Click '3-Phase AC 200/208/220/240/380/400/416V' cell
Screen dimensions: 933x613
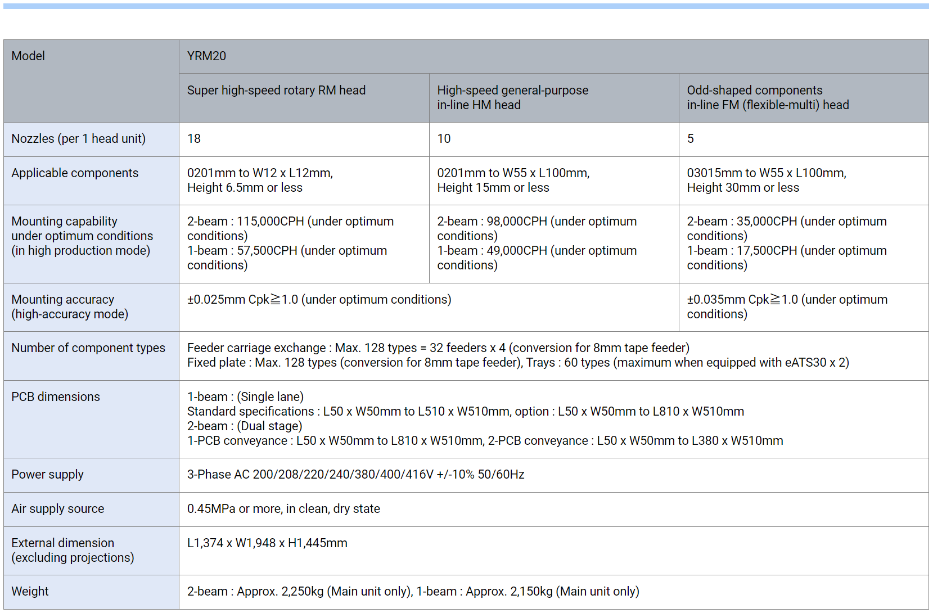[554, 475]
